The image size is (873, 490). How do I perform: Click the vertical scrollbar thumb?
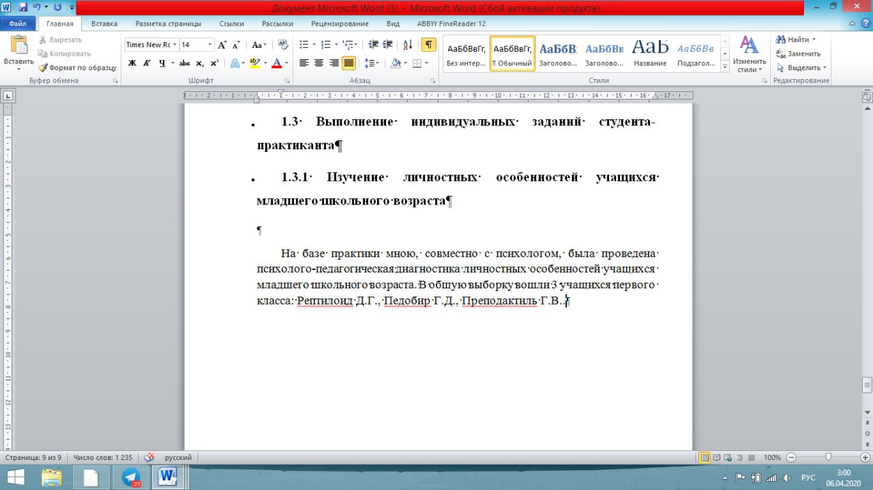[867, 385]
